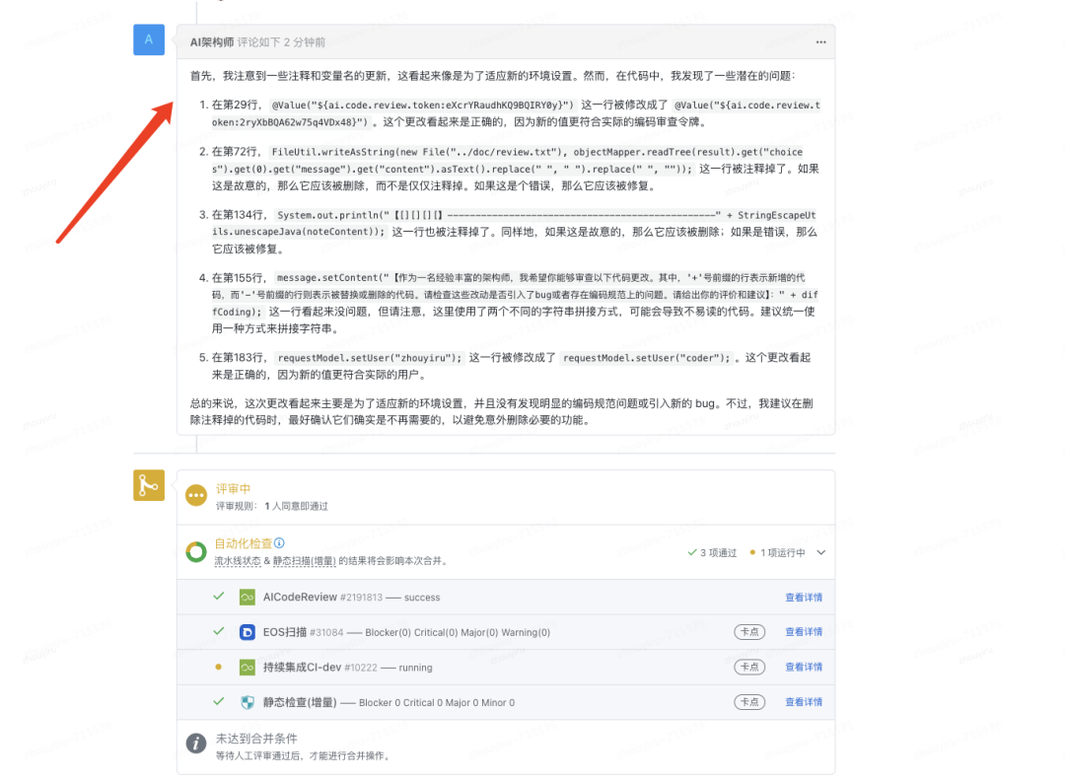
Task: Click the yellow merge-request key icon
Action: tap(149, 485)
